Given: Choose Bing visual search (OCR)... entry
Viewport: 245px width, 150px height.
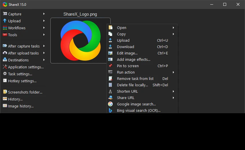Looking at the screenshot, I should (142, 110).
